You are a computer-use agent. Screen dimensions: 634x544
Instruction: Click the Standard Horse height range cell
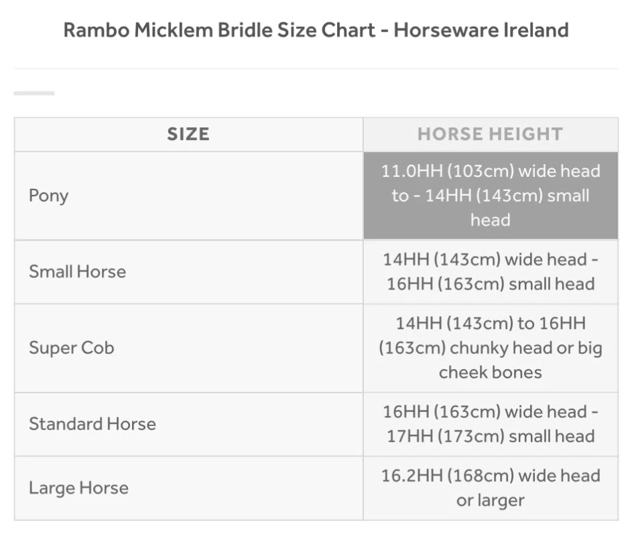coord(490,423)
